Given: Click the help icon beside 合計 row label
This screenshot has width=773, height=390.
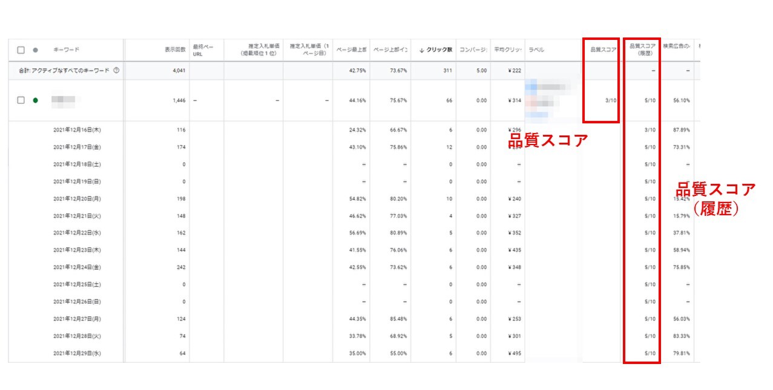Looking at the screenshot, I should point(116,70).
